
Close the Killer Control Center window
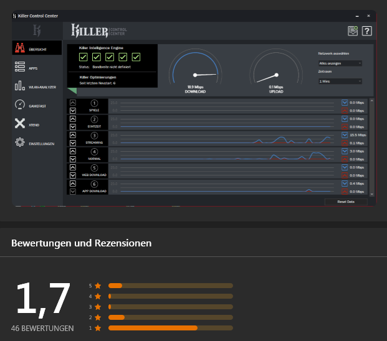pyautogui.click(x=368, y=16)
